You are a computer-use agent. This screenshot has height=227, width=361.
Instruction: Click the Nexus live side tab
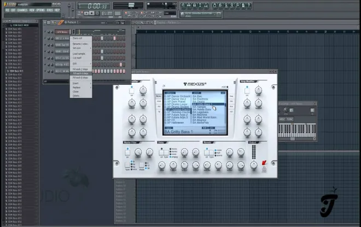(231, 107)
